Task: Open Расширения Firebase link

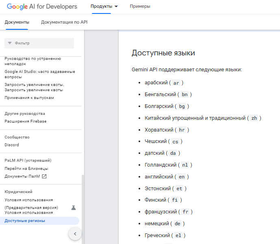Action: [25, 121]
